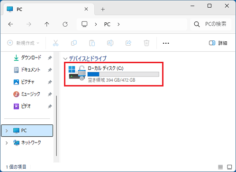Open chevron after PC in breadcrumb
The image size is (236, 172).
[118, 24]
